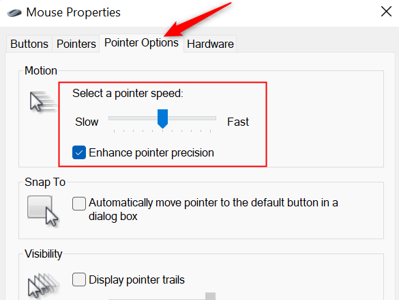Switch to the Buttons tab
The image size is (399, 300).
(x=29, y=44)
